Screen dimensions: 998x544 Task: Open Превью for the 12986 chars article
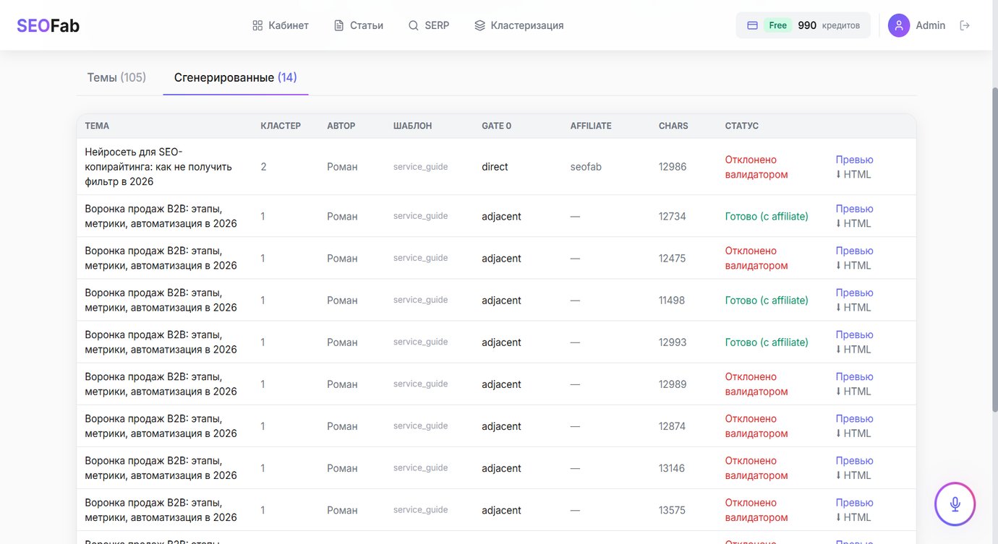(x=855, y=160)
